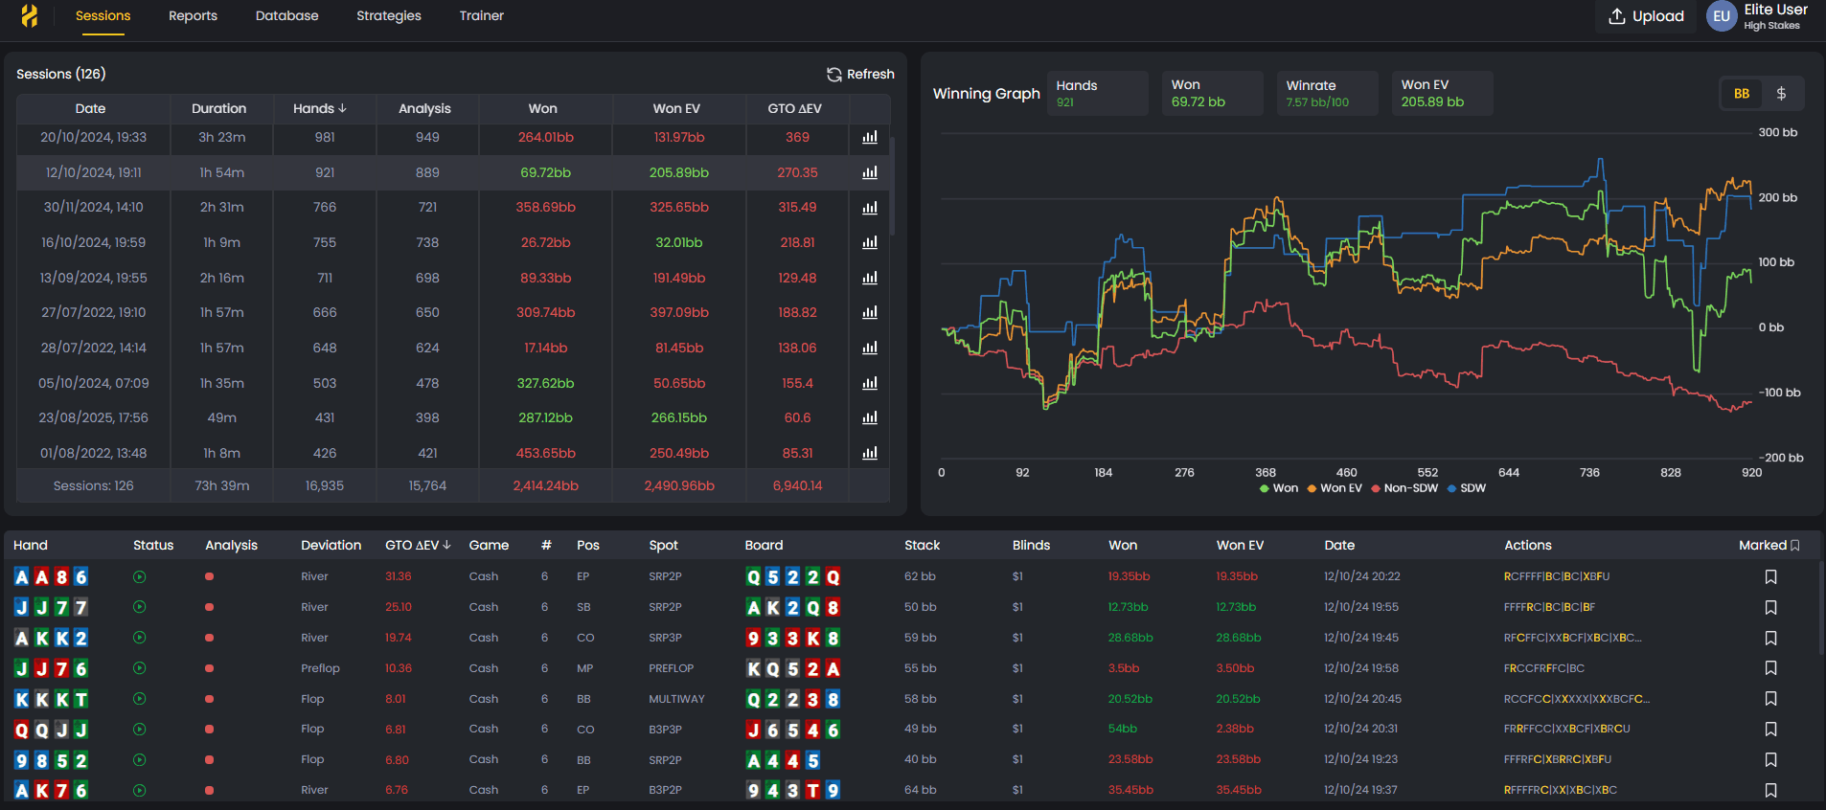The height and width of the screenshot is (810, 1826).
Task: Click the sessions table scrollbar
Action: (893, 186)
